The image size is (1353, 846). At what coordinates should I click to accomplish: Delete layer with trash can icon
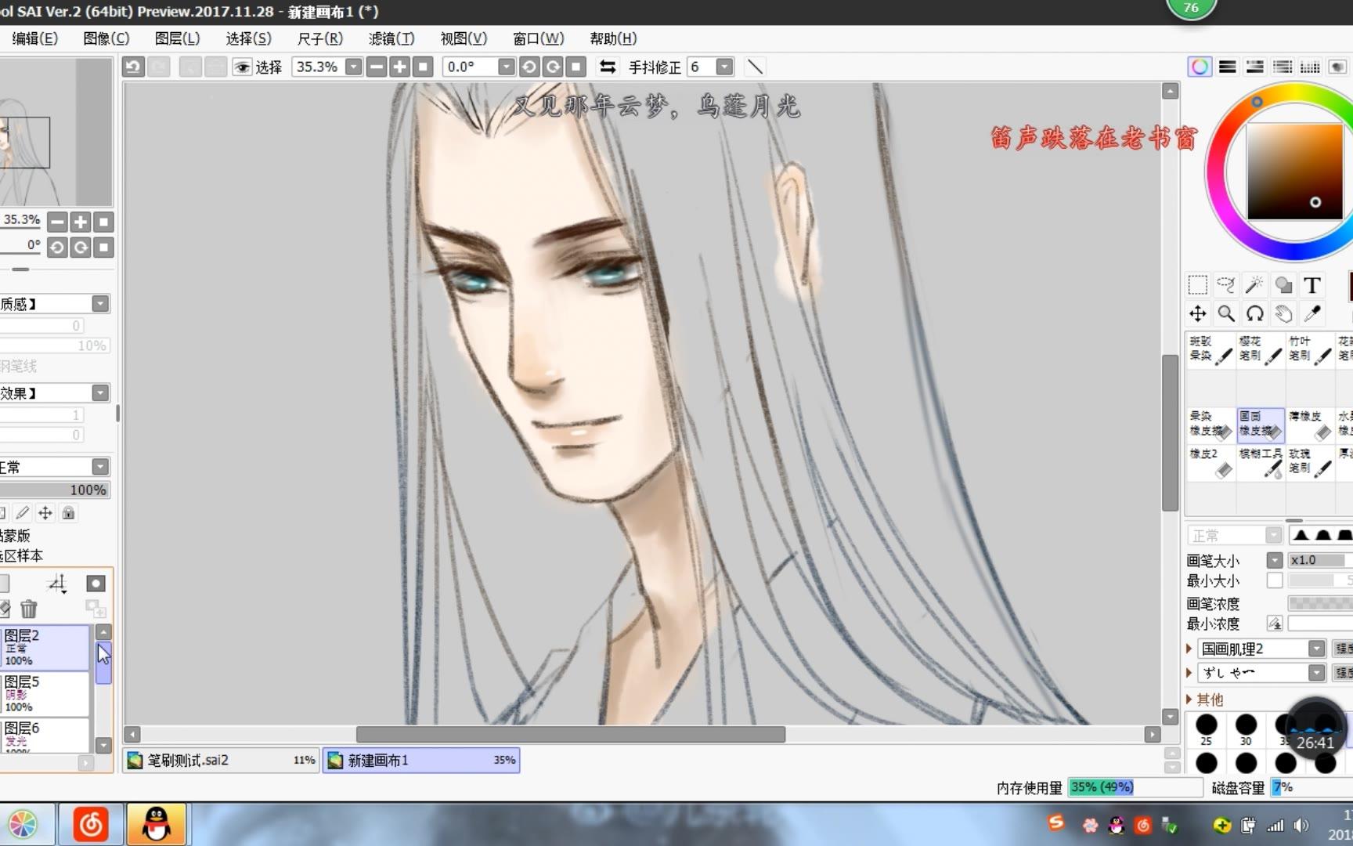29,609
